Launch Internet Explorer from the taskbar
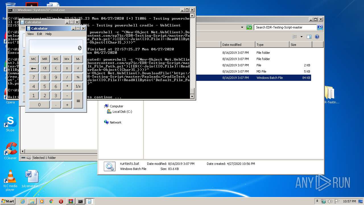364x205 pixels. point(22,201)
